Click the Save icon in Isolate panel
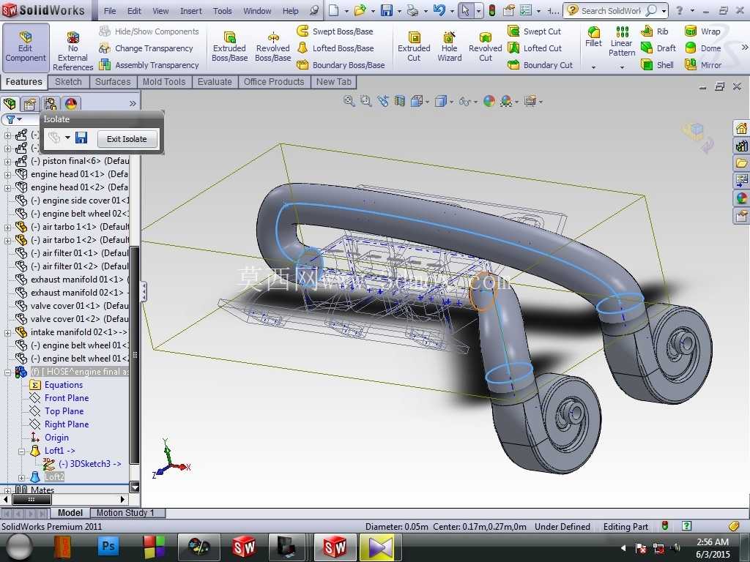 tap(81, 138)
